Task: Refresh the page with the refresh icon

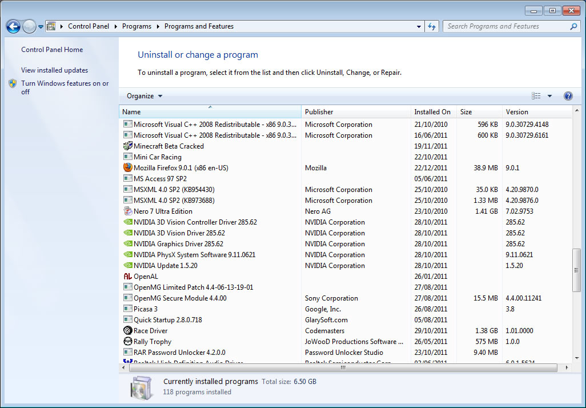Action: 432,26
